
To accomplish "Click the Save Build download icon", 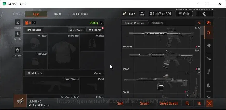I will tap(17, 34).
